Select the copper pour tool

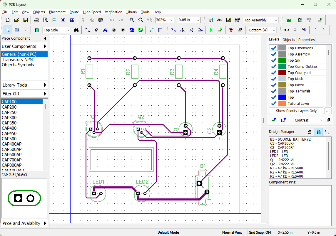click(132, 30)
